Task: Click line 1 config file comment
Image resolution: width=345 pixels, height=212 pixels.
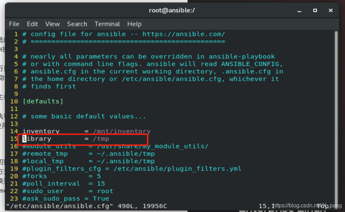Action: (124, 34)
